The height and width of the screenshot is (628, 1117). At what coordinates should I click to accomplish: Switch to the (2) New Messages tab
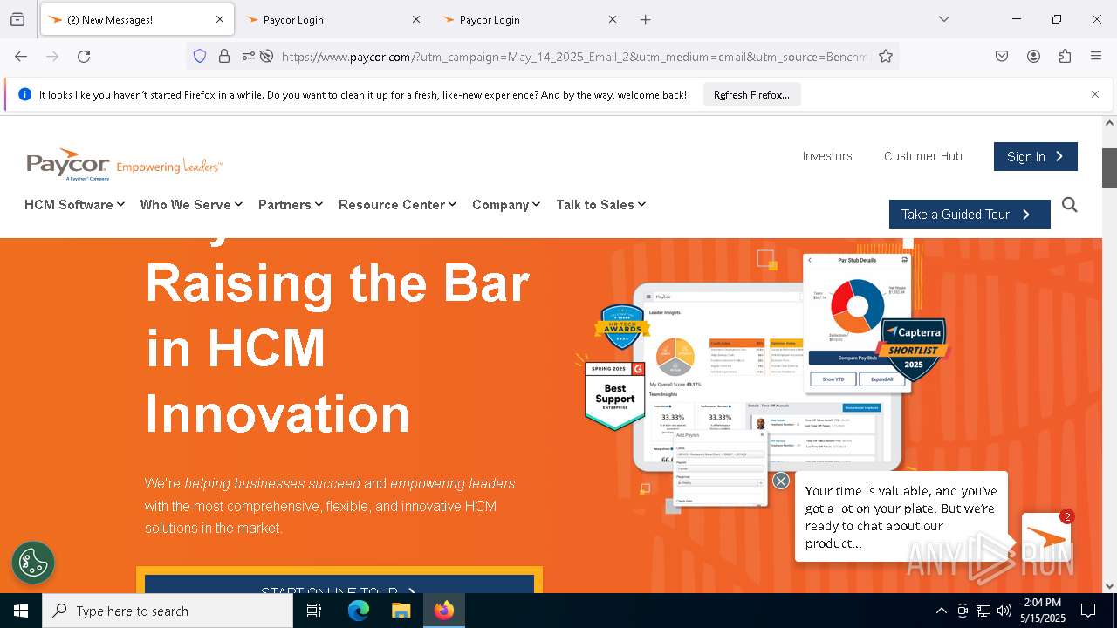tap(136, 19)
